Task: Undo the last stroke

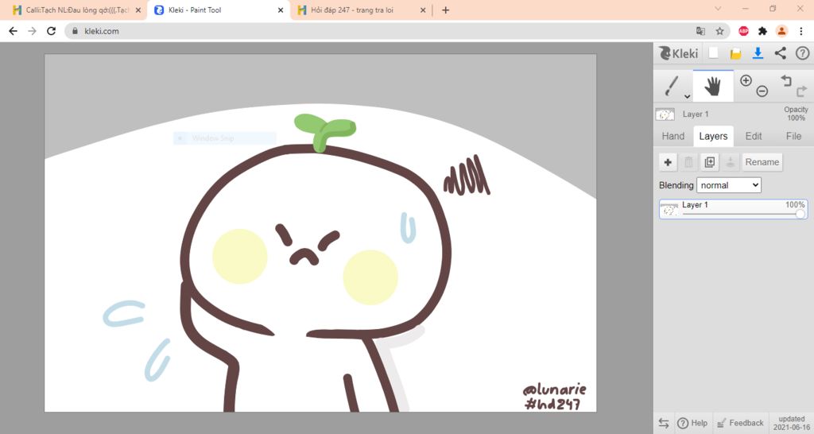Action: tap(786, 80)
